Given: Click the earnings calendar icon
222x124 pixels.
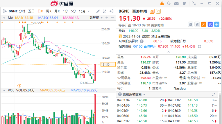Looking at the screenshot, I should (x=120, y=36).
